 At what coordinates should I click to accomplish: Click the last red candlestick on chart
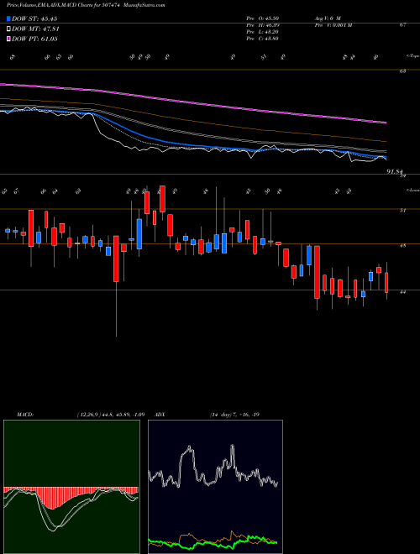point(386,282)
